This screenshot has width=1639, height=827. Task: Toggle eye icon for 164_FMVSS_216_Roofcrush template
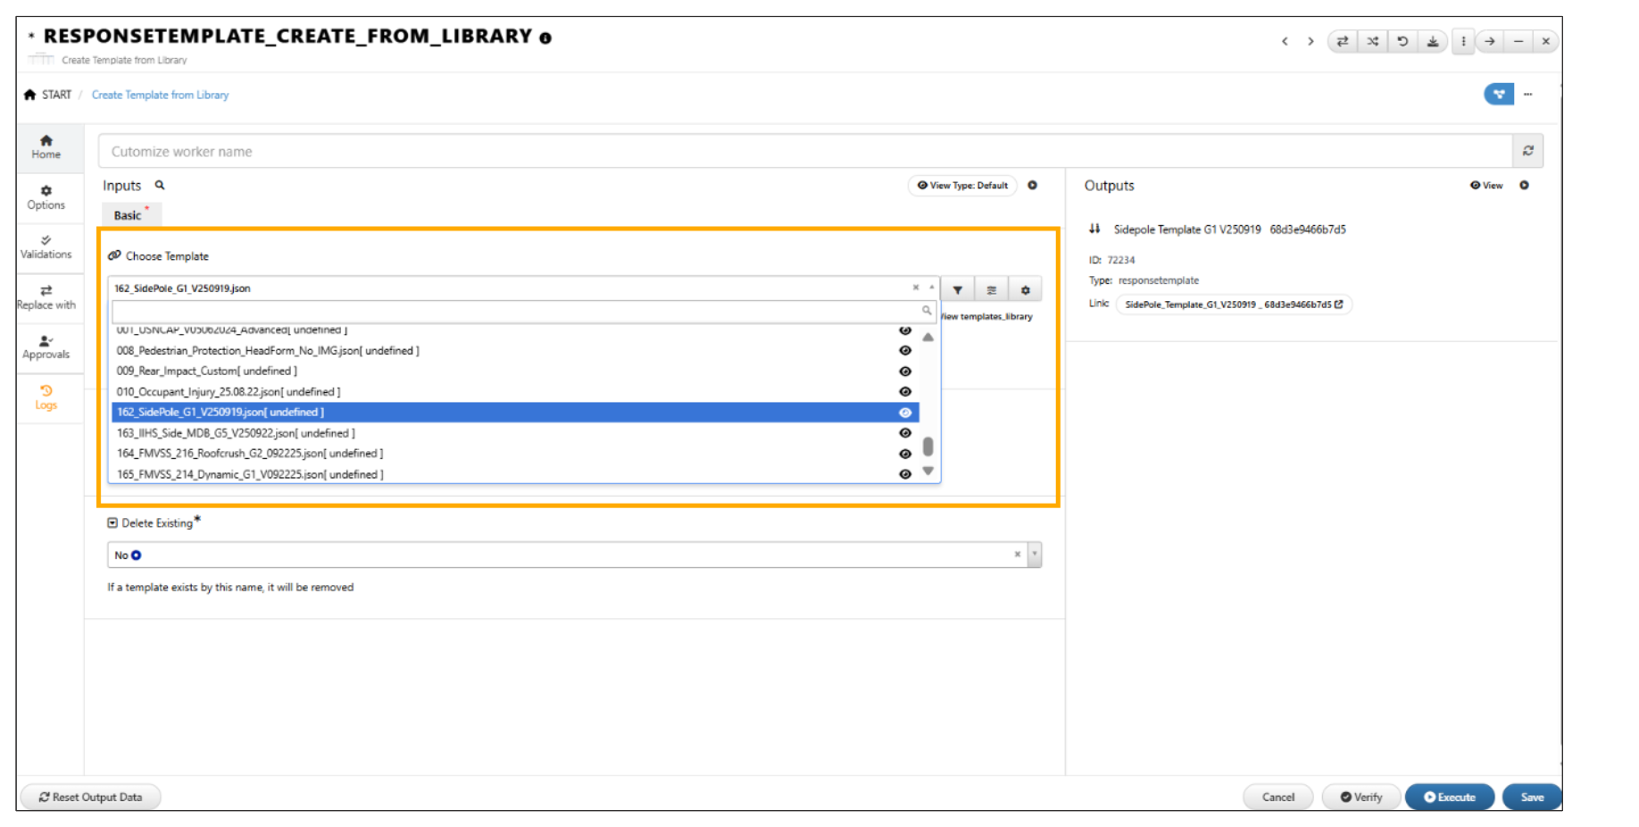pyautogui.click(x=904, y=454)
